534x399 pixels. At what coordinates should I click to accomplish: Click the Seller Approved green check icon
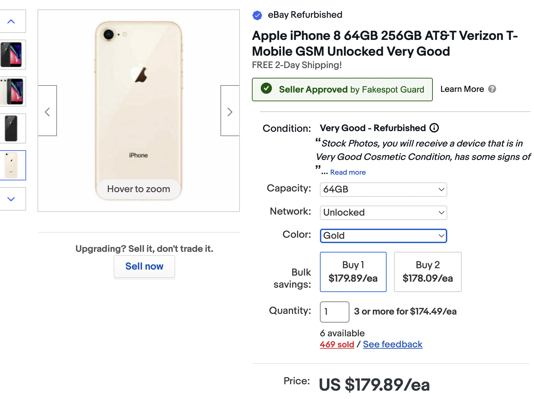pos(266,89)
